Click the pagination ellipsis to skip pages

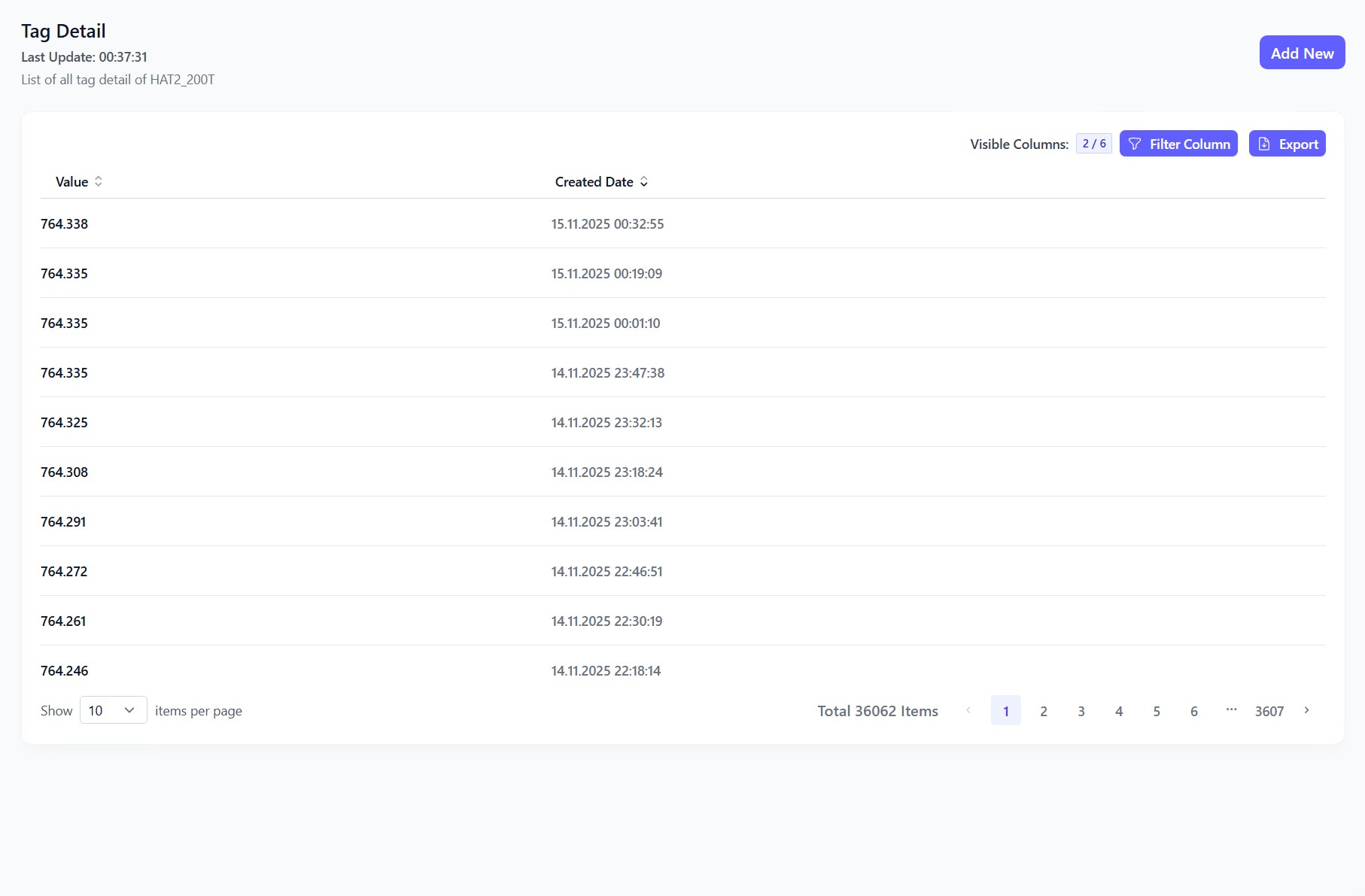[x=1231, y=709]
